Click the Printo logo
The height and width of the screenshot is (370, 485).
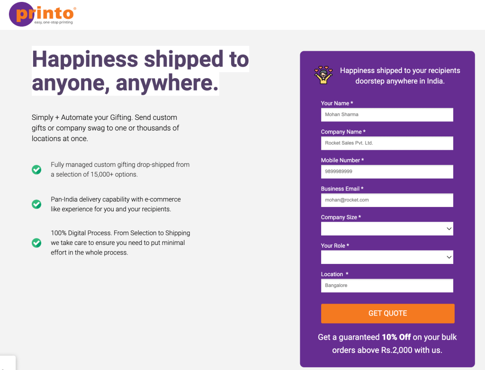(x=42, y=14)
